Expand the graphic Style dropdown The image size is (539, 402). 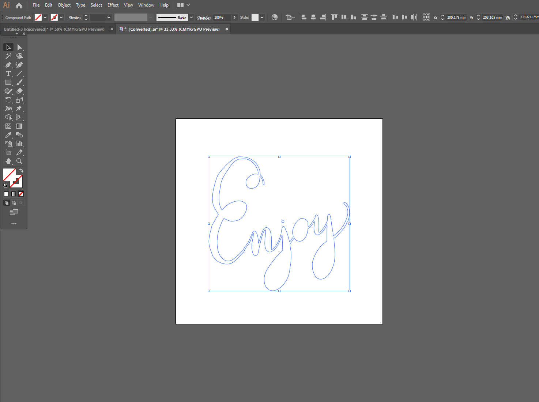point(262,17)
